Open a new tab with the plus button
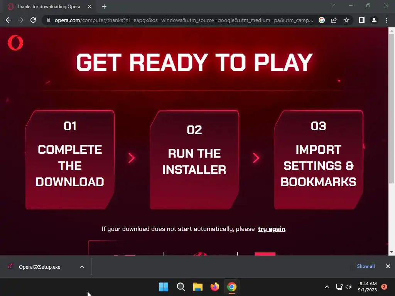Screen dimensions: 395x296 pyautogui.click(x=104, y=7)
